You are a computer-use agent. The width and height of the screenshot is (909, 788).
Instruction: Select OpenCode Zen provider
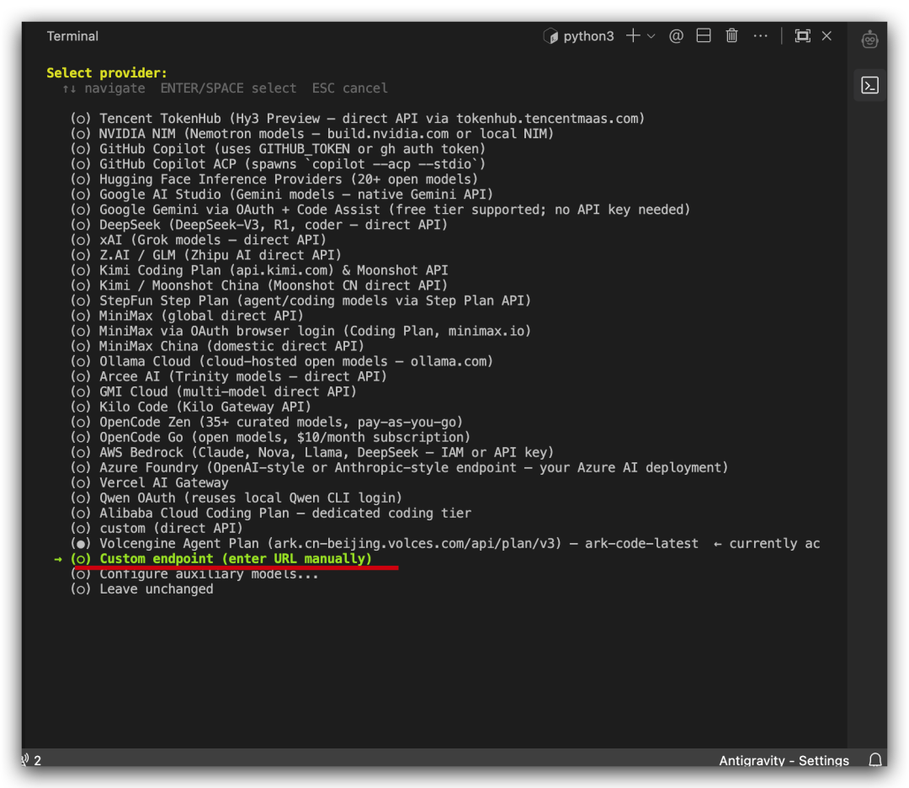pos(267,422)
